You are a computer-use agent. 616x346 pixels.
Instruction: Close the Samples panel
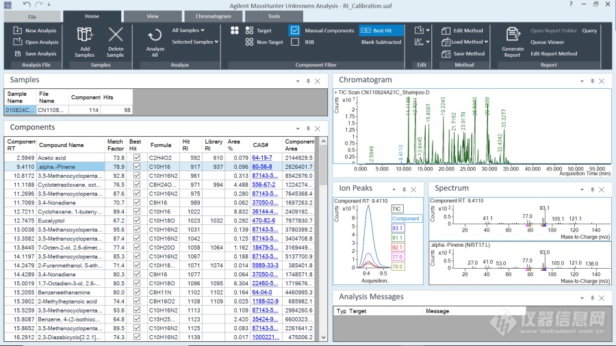point(318,81)
